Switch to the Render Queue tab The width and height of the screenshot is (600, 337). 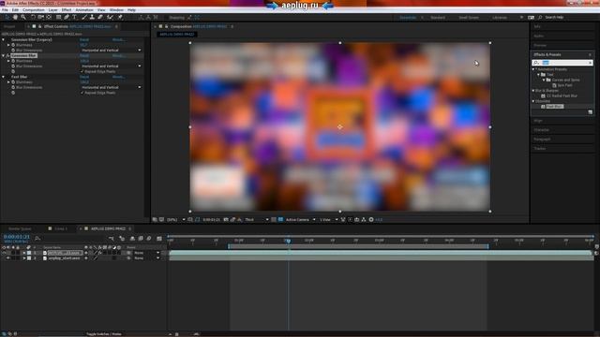20,228
